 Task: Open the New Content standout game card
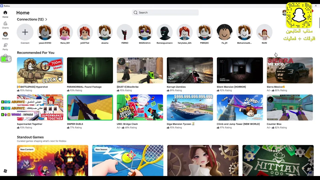pos(52,160)
